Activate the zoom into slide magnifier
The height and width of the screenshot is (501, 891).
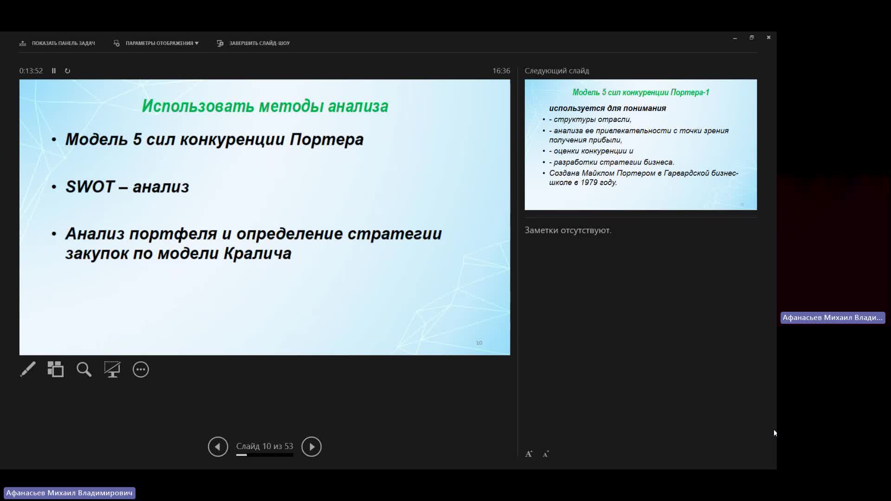click(84, 370)
